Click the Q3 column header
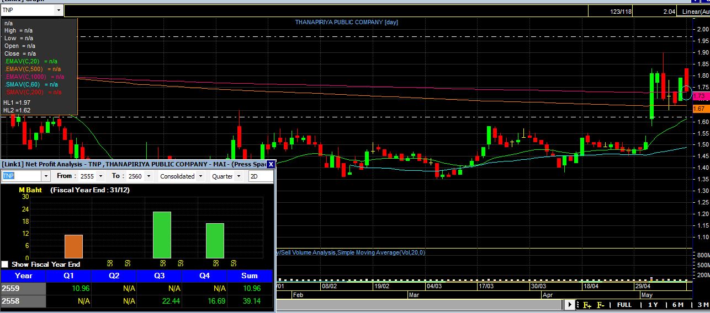The height and width of the screenshot is (313, 710). pyautogui.click(x=160, y=276)
